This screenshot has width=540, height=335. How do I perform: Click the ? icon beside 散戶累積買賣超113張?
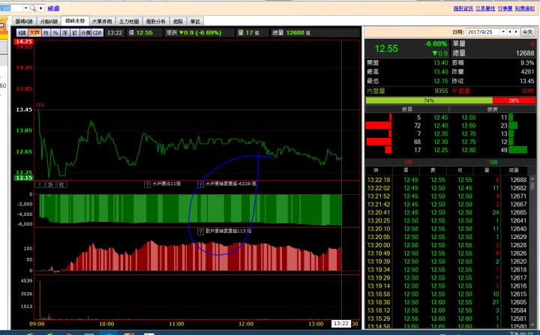(x=200, y=232)
